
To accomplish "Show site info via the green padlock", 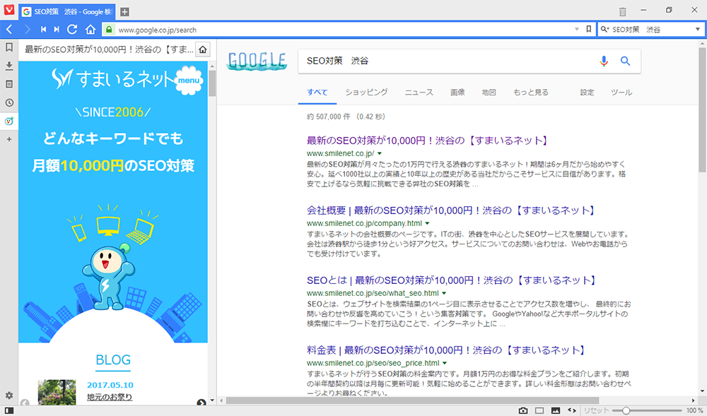I will pyautogui.click(x=108, y=30).
